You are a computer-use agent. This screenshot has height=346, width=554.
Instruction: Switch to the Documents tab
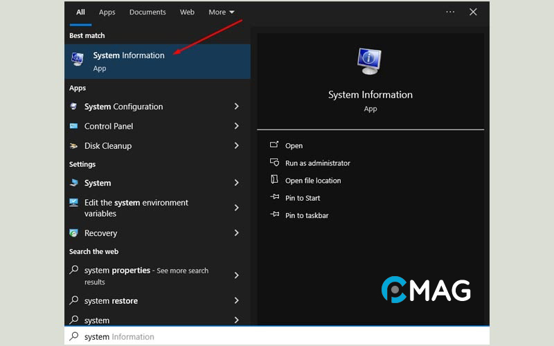click(x=148, y=12)
